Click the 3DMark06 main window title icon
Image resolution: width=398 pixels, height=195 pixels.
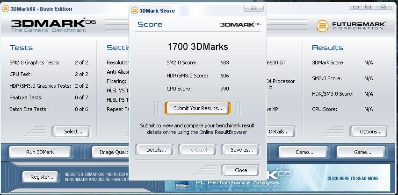(x=5, y=9)
